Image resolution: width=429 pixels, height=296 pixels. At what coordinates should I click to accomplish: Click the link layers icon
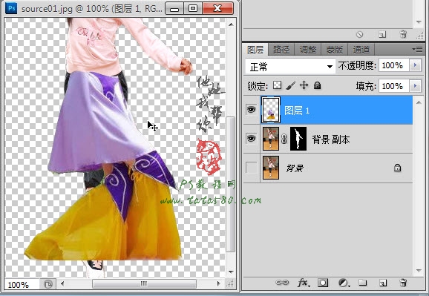[x=282, y=283]
